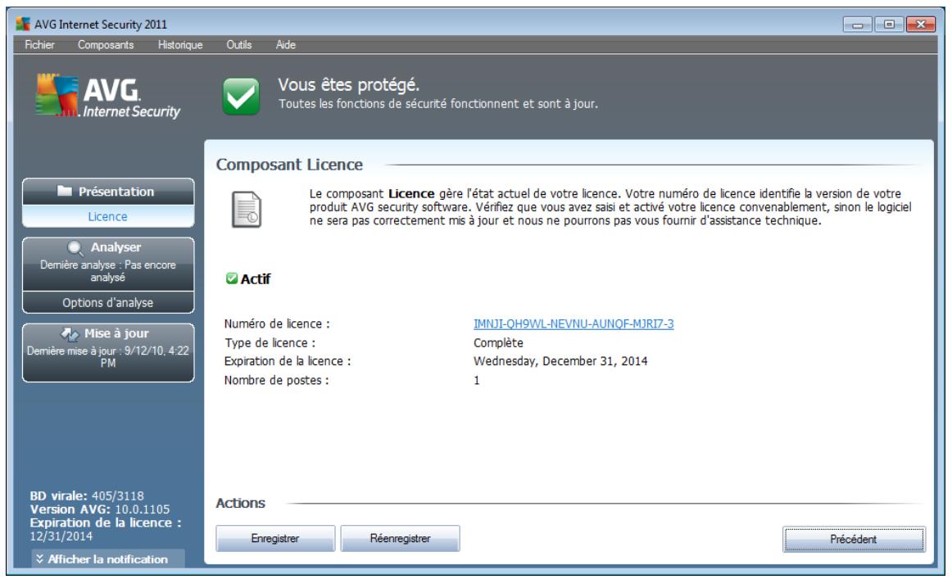This screenshot has height=579, width=952.
Task: Open the Composants menu
Action: [106, 45]
